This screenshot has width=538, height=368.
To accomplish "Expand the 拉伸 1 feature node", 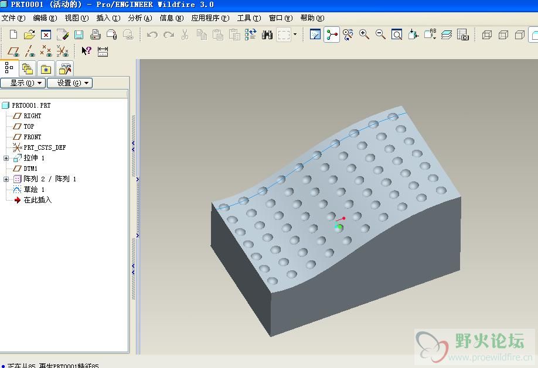I will (6, 159).
